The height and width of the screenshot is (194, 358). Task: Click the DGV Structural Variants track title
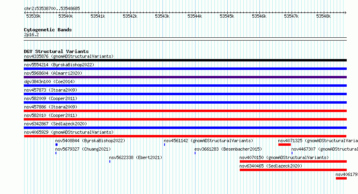(x=56, y=51)
